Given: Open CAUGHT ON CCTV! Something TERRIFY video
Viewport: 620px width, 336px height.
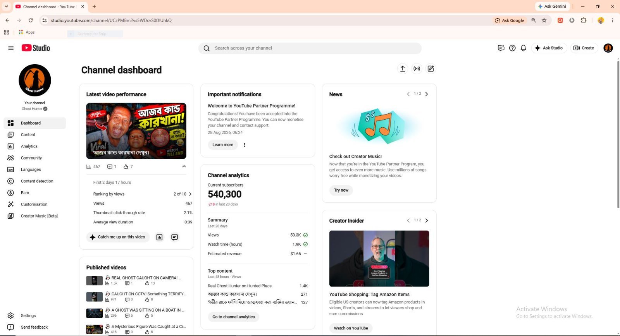Looking at the screenshot, I should click(x=149, y=294).
